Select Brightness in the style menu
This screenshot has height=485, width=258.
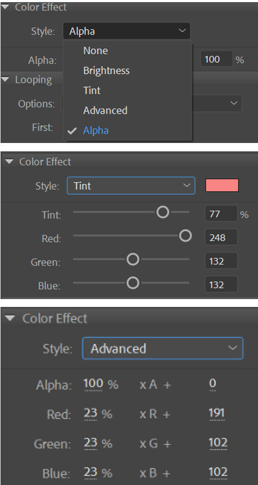point(106,71)
